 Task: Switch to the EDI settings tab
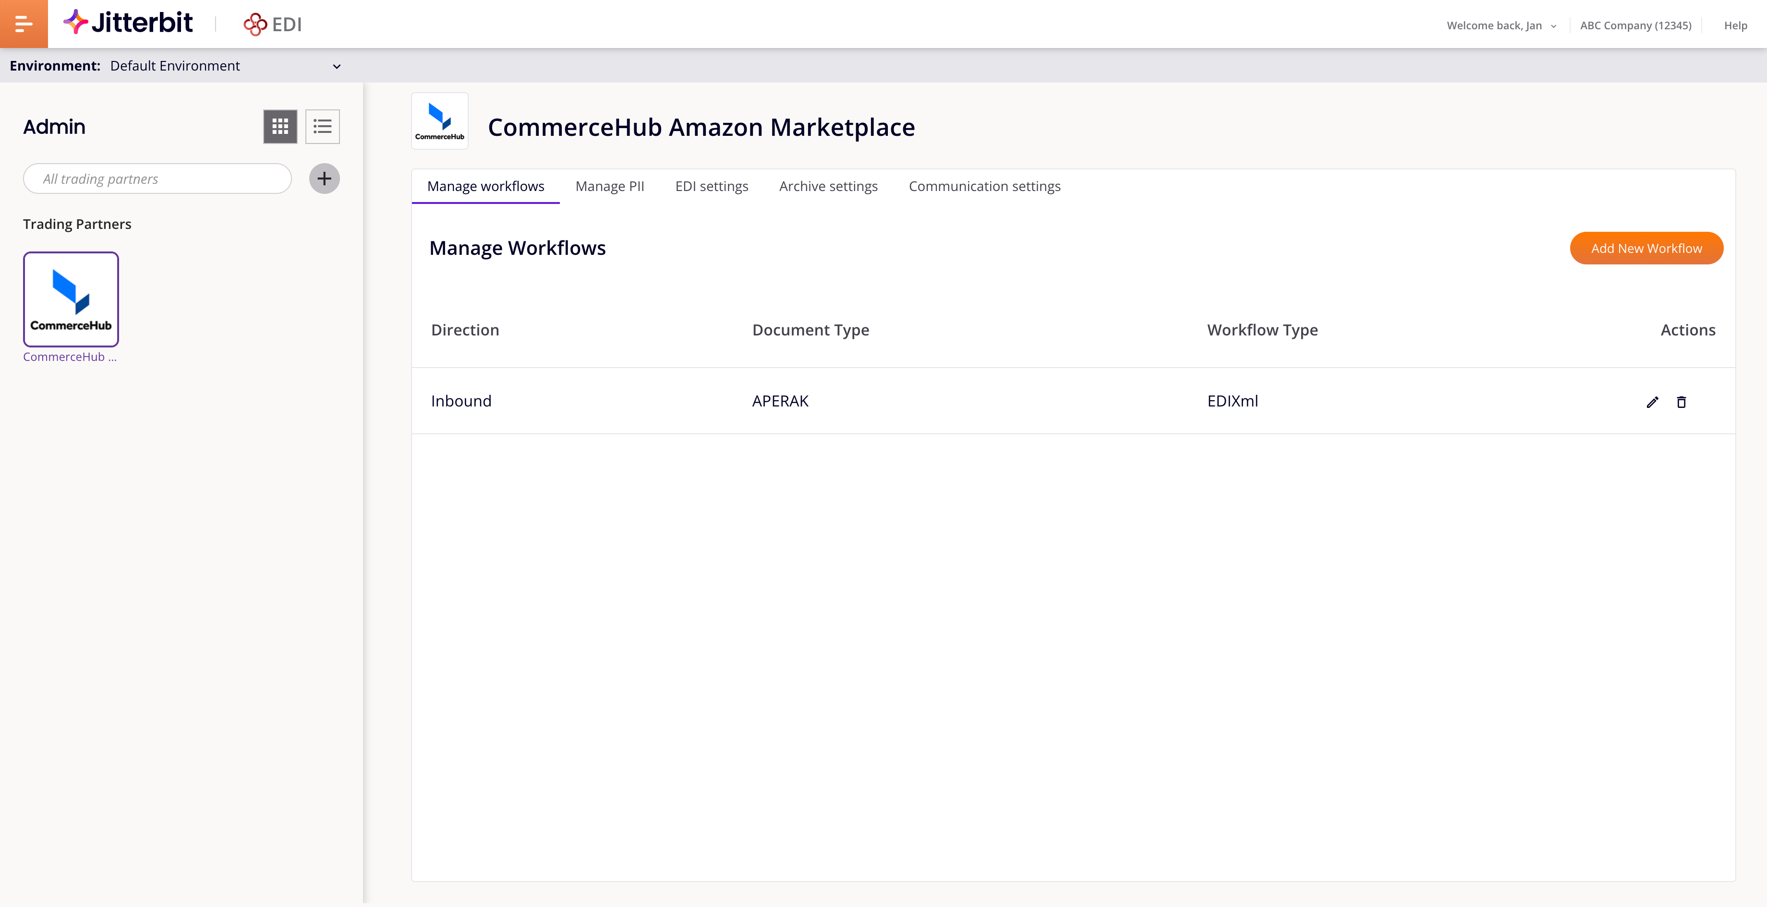tap(712, 185)
